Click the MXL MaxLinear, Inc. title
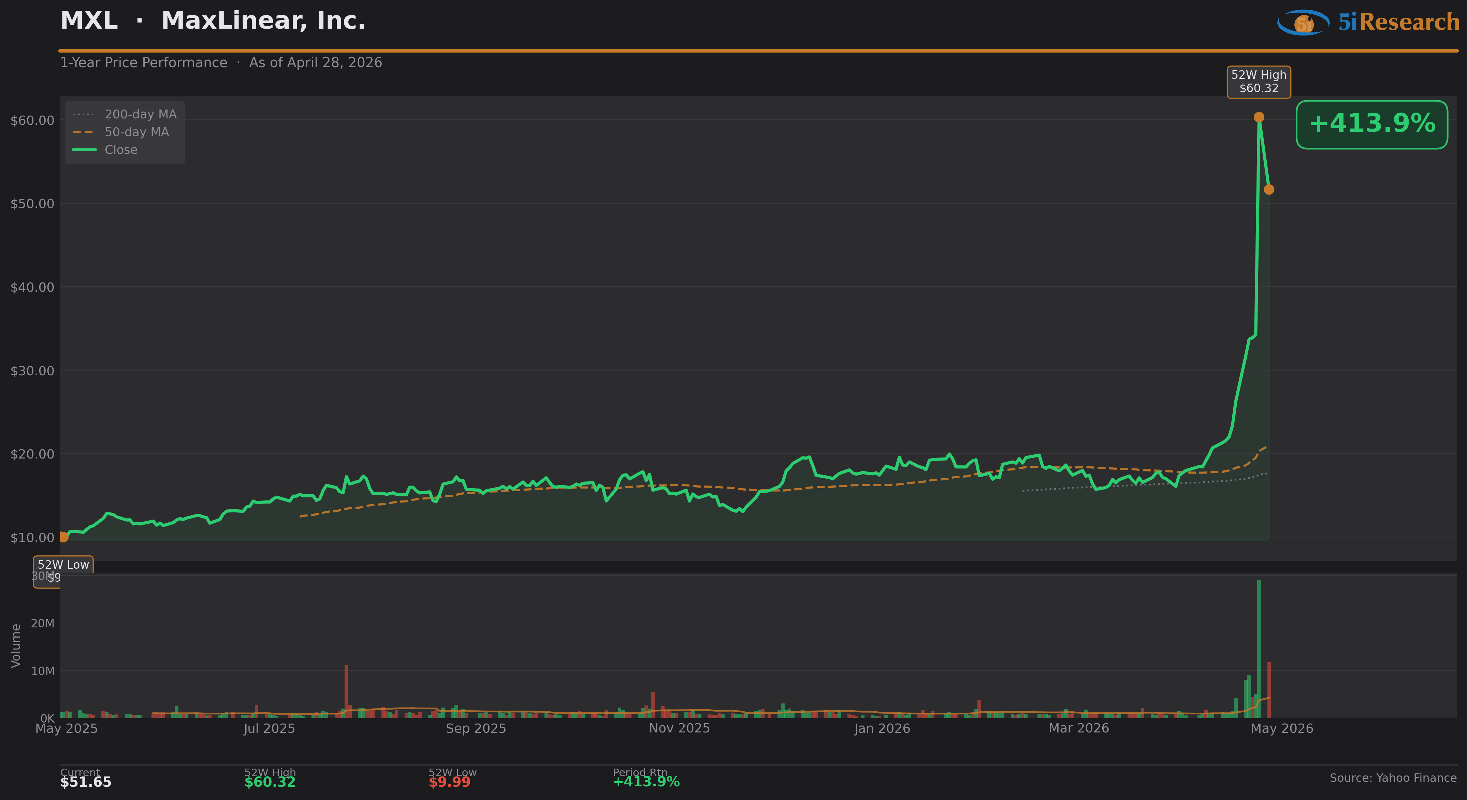Image resolution: width=1467 pixels, height=800 pixels. click(213, 21)
